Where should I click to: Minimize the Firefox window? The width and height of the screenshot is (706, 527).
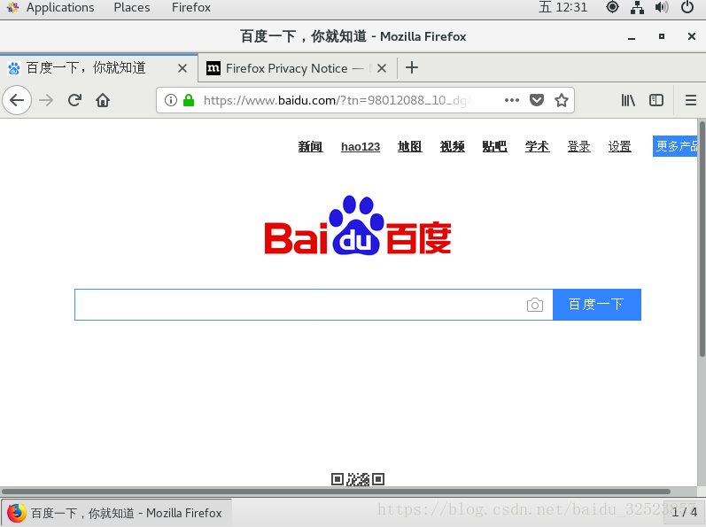click(x=632, y=37)
